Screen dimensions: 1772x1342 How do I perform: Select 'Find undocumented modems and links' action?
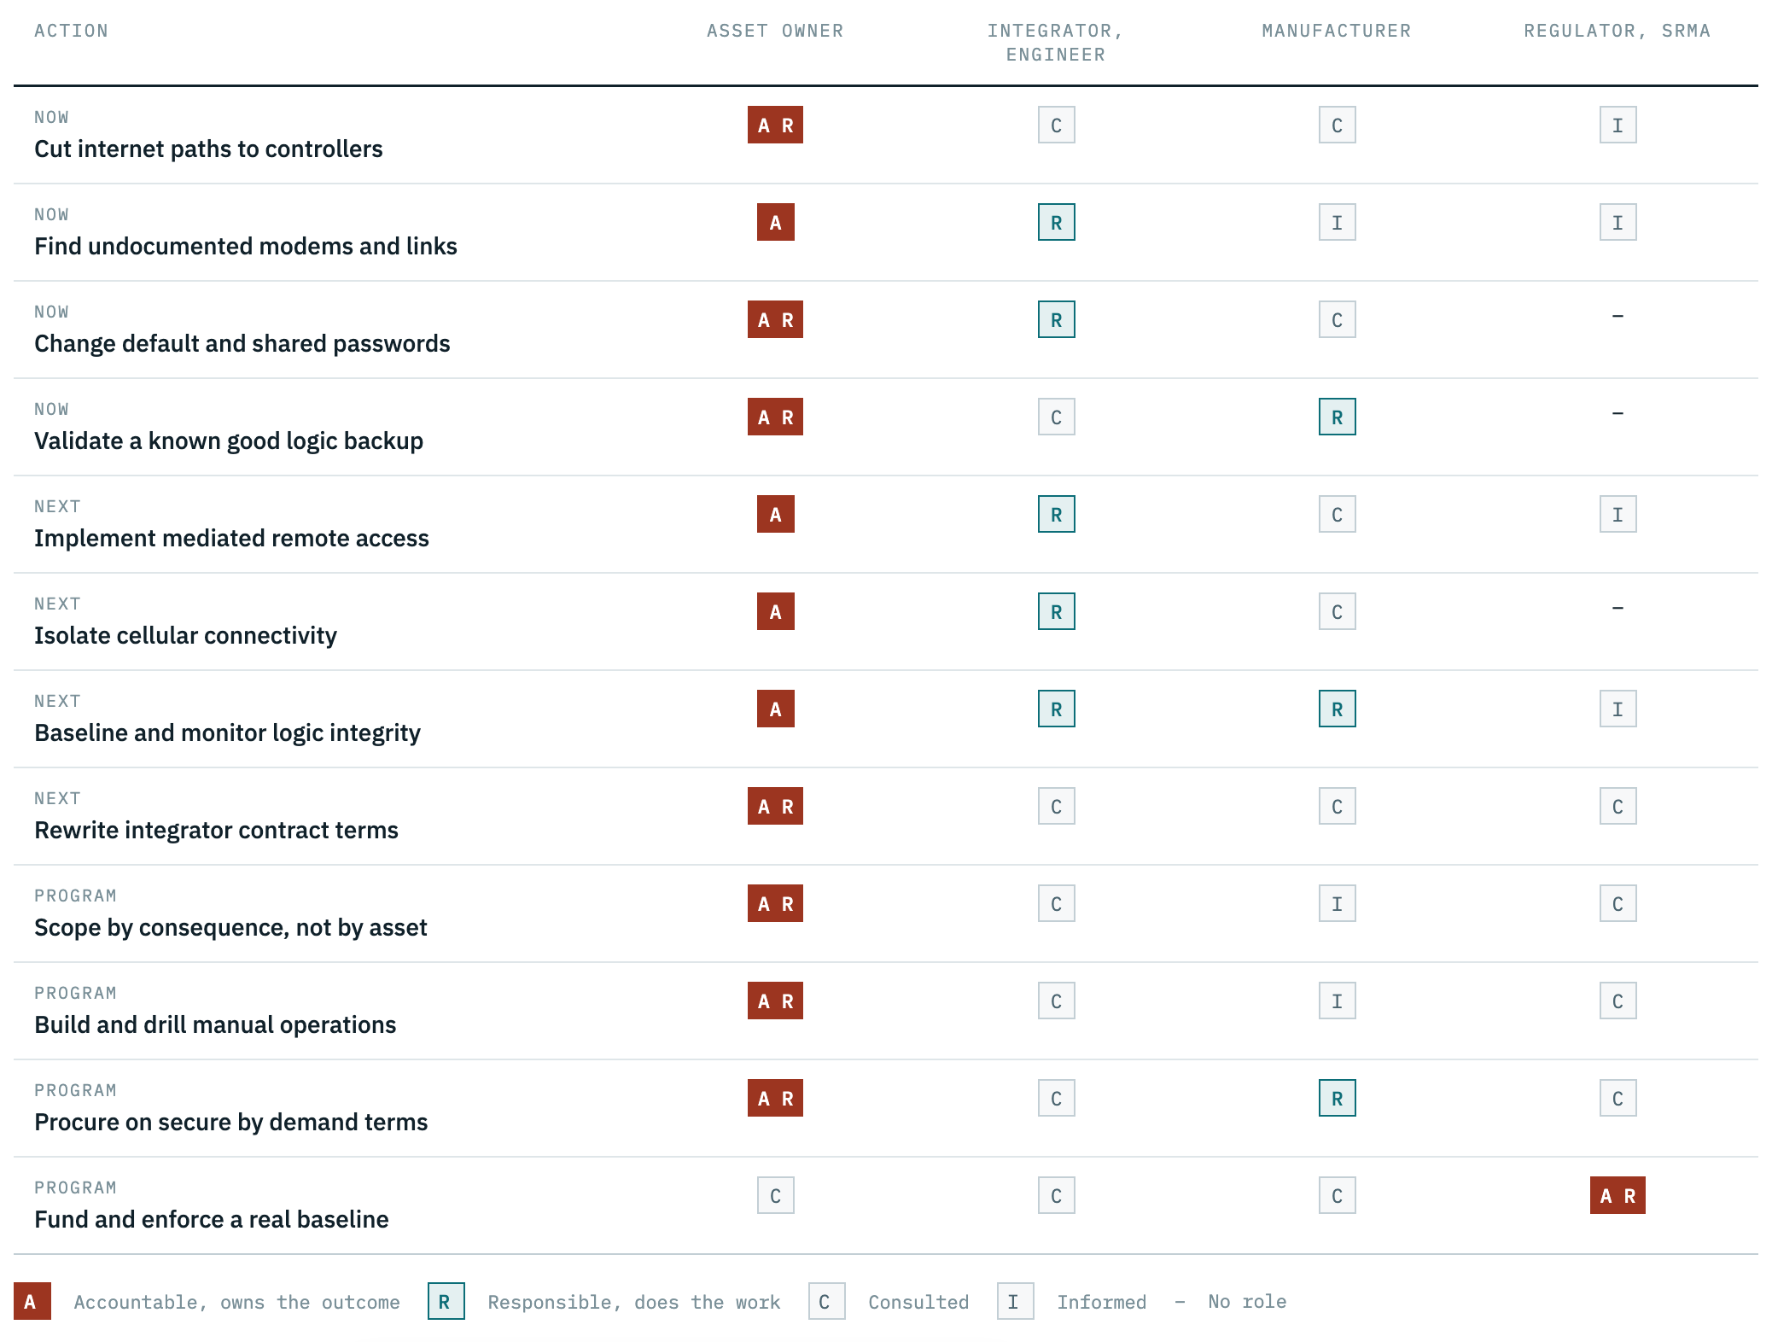[246, 246]
